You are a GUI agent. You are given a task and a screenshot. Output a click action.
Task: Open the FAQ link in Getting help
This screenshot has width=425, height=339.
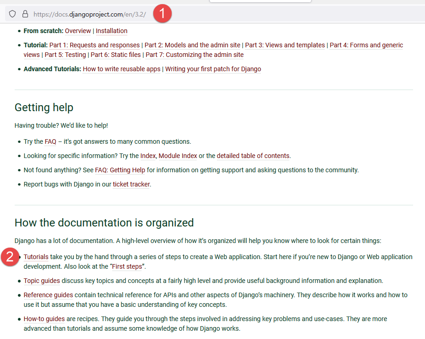click(50, 141)
